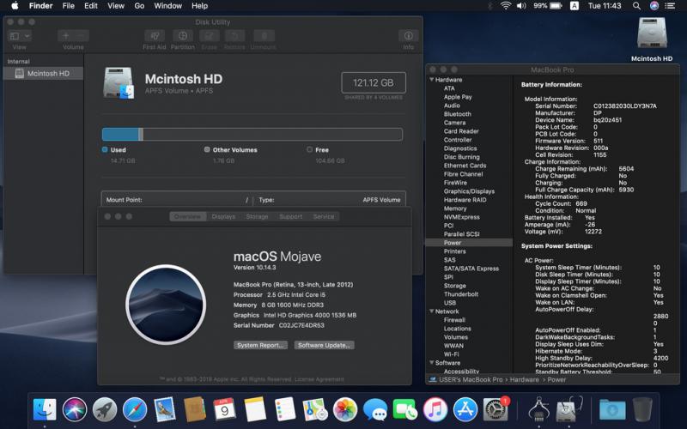Select Graphics/Displays in hardware list
687x429 pixels.
pos(469,190)
